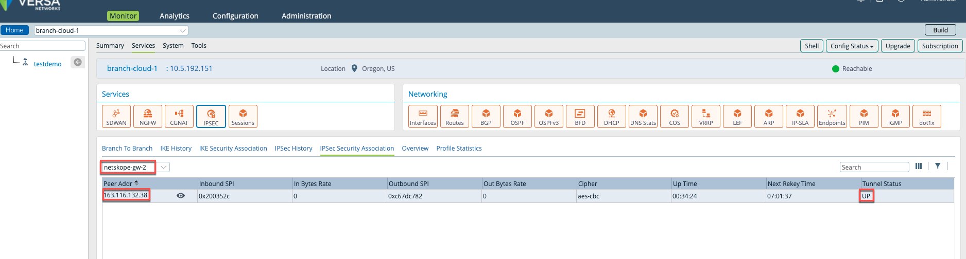Open the OSPF networking icon
966x259 pixels.
pos(517,117)
